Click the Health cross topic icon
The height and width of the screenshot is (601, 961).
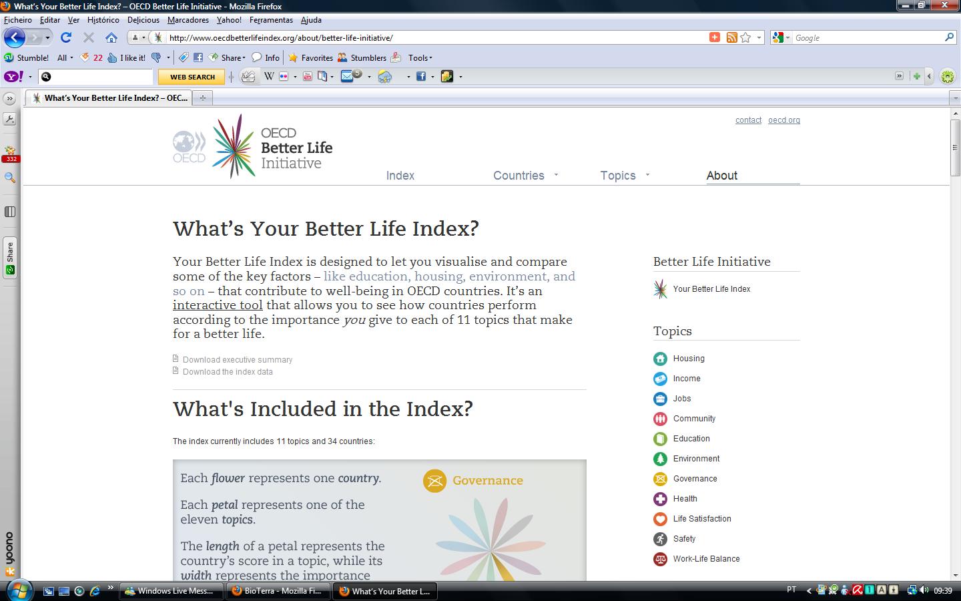(x=660, y=499)
